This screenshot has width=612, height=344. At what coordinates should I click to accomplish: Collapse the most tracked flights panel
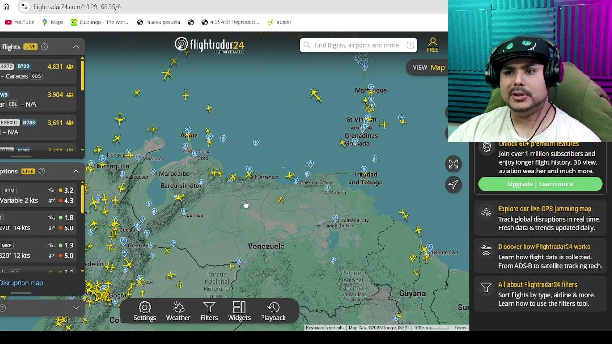[x=76, y=47]
